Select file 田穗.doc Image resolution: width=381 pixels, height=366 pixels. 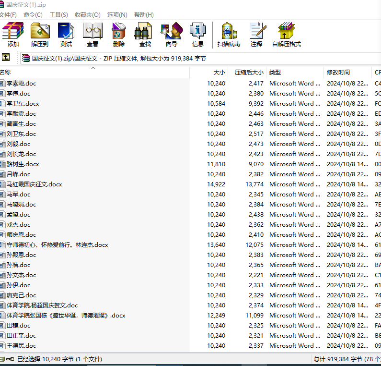pyautogui.click(x=19, y=326)
